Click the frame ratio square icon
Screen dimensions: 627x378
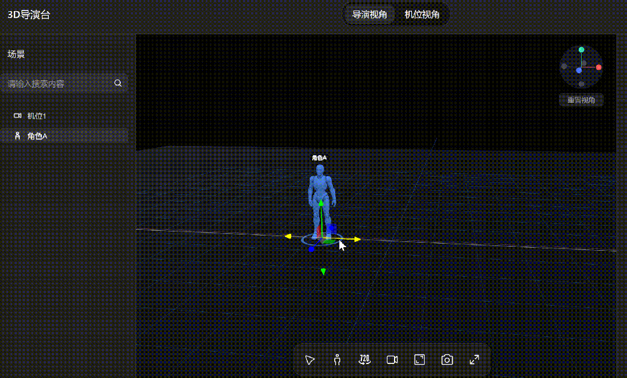[x=420, y=359]
